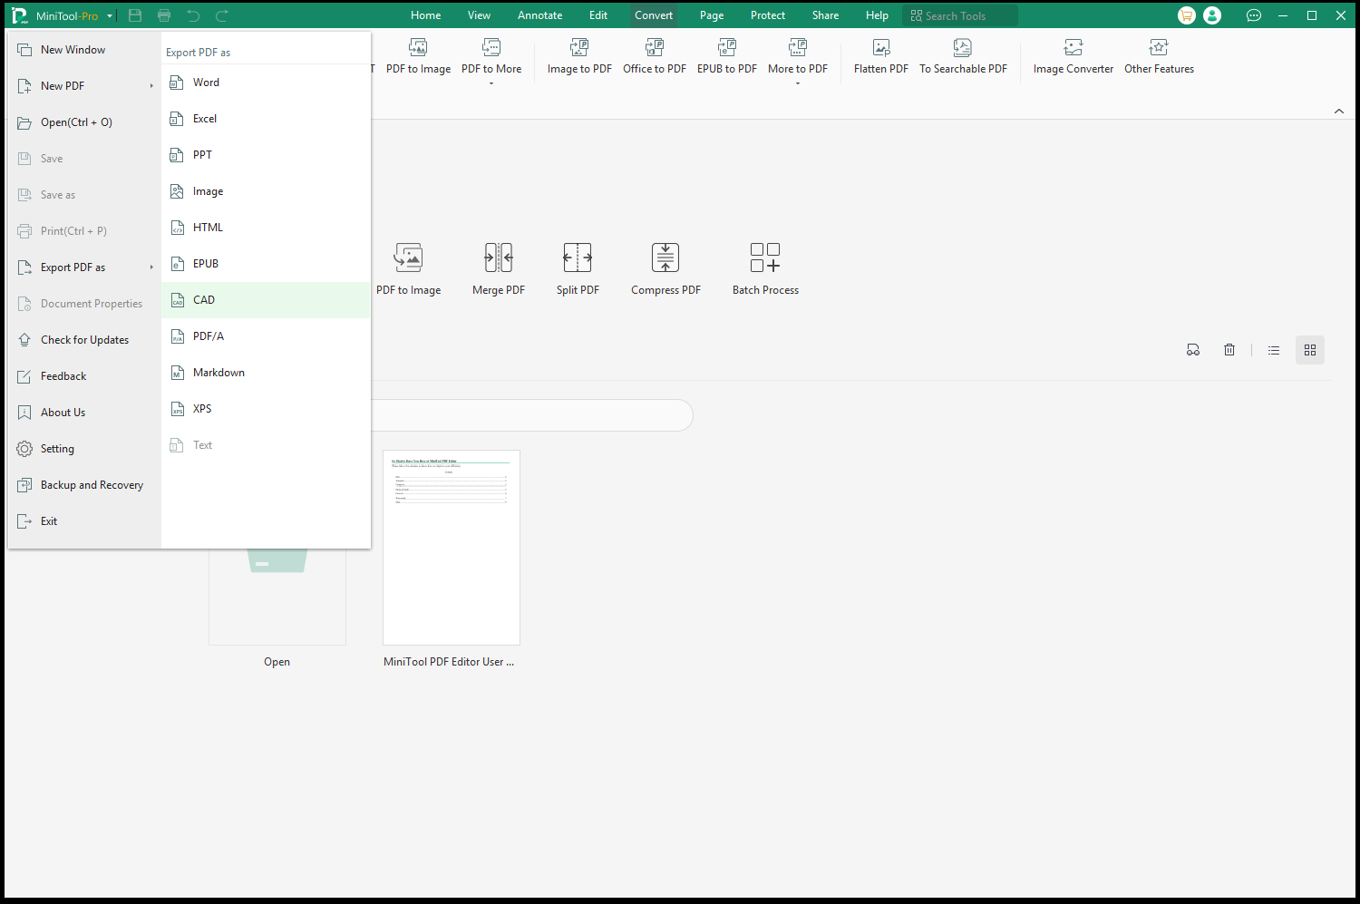
Task: Select New Window from the file menu
Action: pyautogui.click(x=84, y=50)
